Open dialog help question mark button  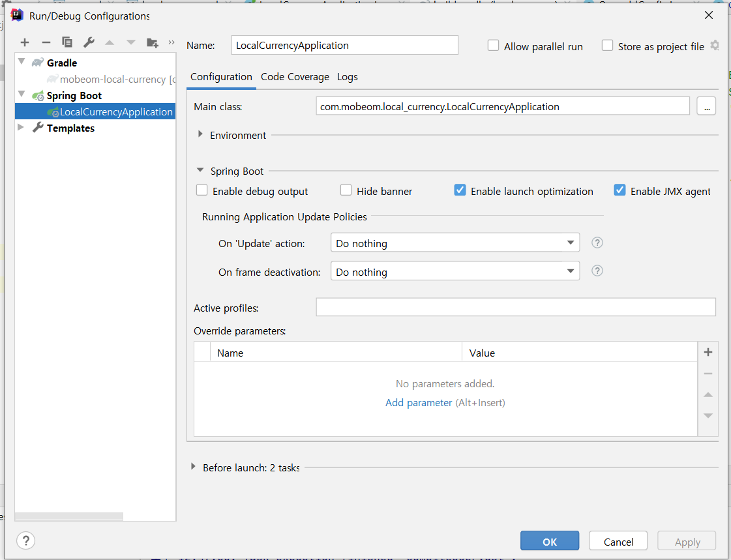pyautogui.click(x=25, y=541)
